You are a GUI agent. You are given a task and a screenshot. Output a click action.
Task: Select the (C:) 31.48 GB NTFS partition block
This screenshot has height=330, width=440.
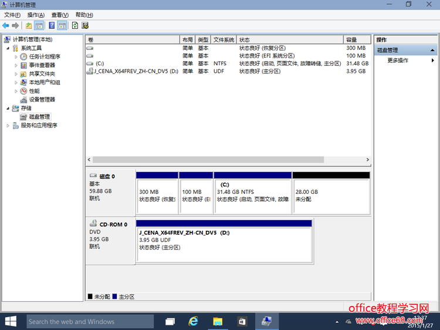(252, 193)
